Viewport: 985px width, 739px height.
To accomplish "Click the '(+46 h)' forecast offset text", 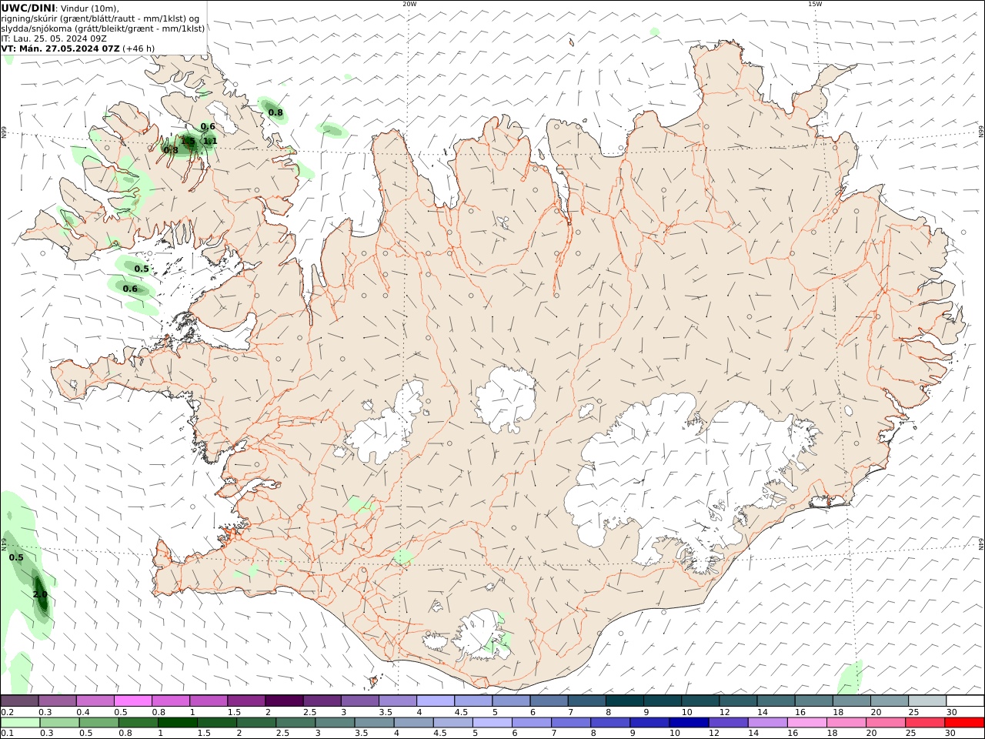I will point(139,48).
